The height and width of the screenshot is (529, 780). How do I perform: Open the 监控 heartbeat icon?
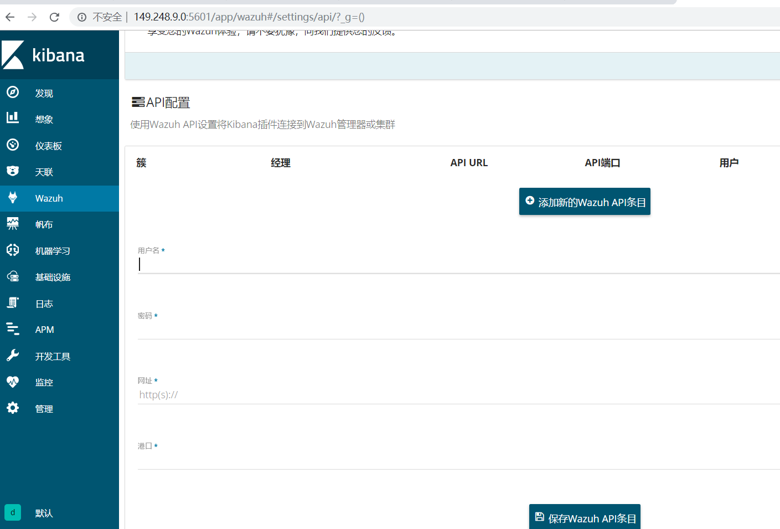(13, 381)
